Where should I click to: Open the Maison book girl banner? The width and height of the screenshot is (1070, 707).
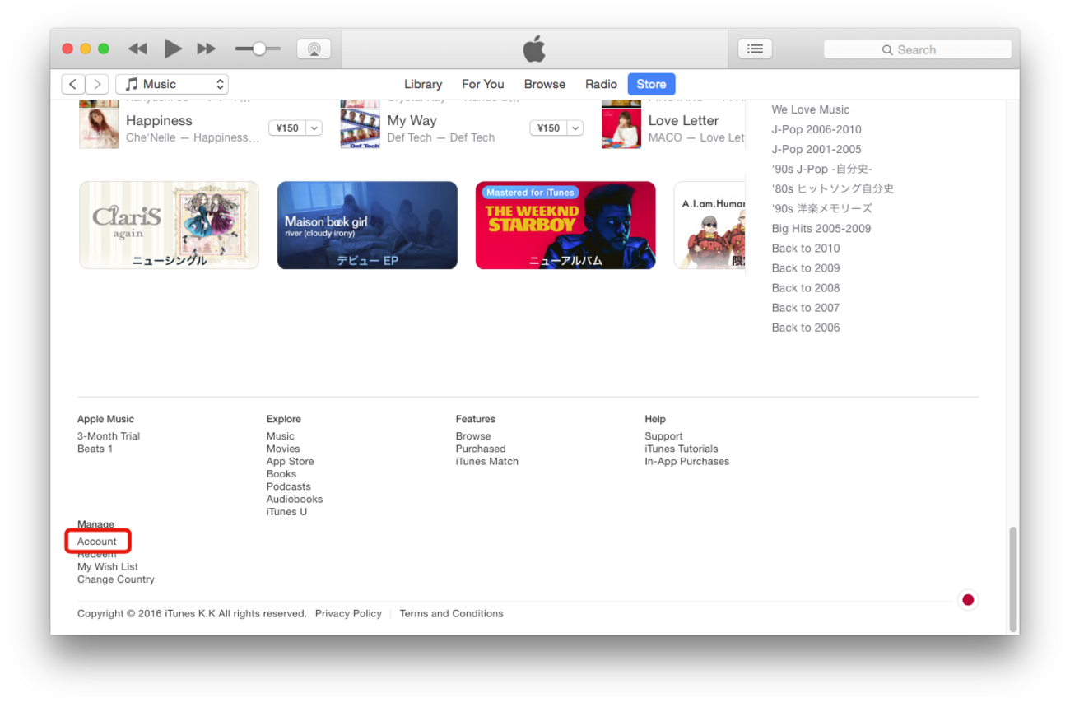pyautogui.click(x=367, y=226)
